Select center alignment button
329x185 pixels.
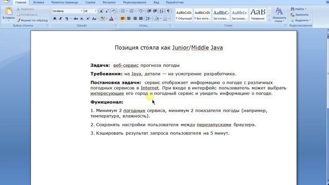pyautogui.click(x=129, y=18)
